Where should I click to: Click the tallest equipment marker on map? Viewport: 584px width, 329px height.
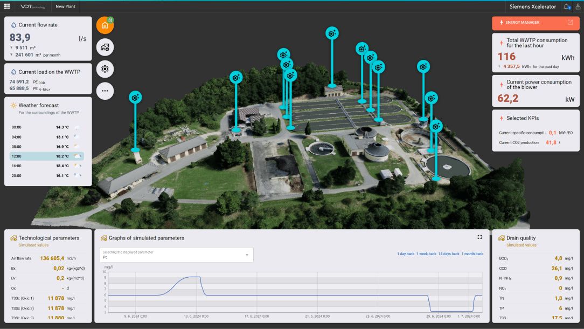pyautogui.click(x=332, y=33)
